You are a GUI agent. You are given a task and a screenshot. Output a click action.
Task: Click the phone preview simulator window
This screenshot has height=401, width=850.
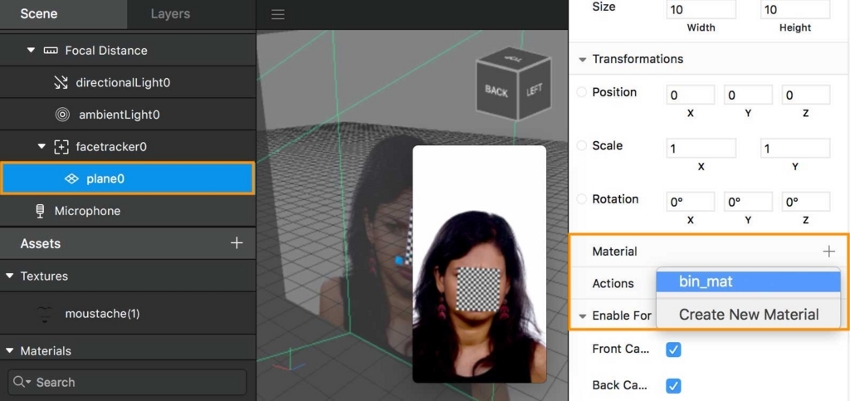point(479,264)
